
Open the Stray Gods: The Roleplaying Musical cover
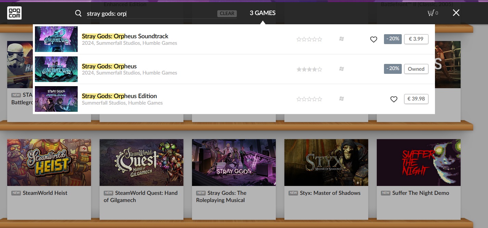[234, 162]
